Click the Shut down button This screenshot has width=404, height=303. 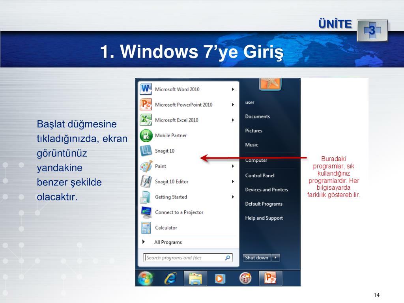click(257, 258)
